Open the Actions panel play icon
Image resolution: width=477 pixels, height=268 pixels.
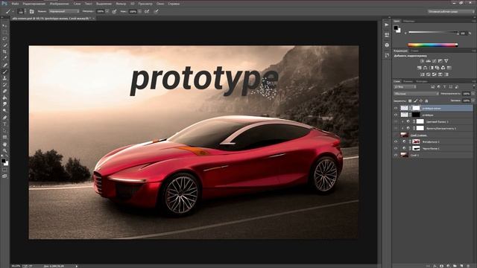tap(387, 25)
